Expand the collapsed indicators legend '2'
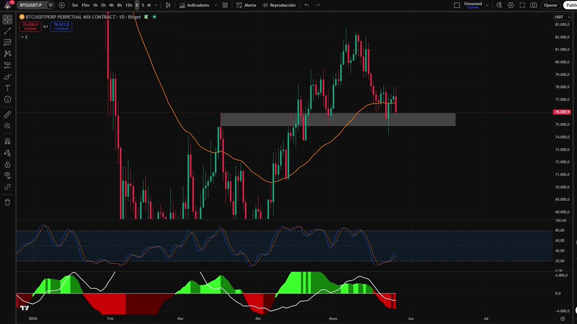This screenshot has height=324, width=577. 24,37
